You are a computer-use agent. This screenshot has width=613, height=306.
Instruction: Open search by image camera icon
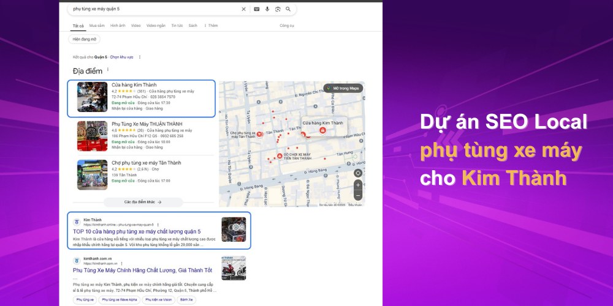(x=278, y=9)
